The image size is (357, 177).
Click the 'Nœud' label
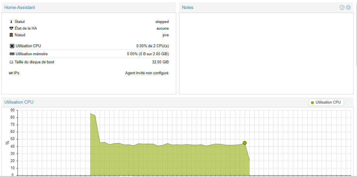pos(20,35)
